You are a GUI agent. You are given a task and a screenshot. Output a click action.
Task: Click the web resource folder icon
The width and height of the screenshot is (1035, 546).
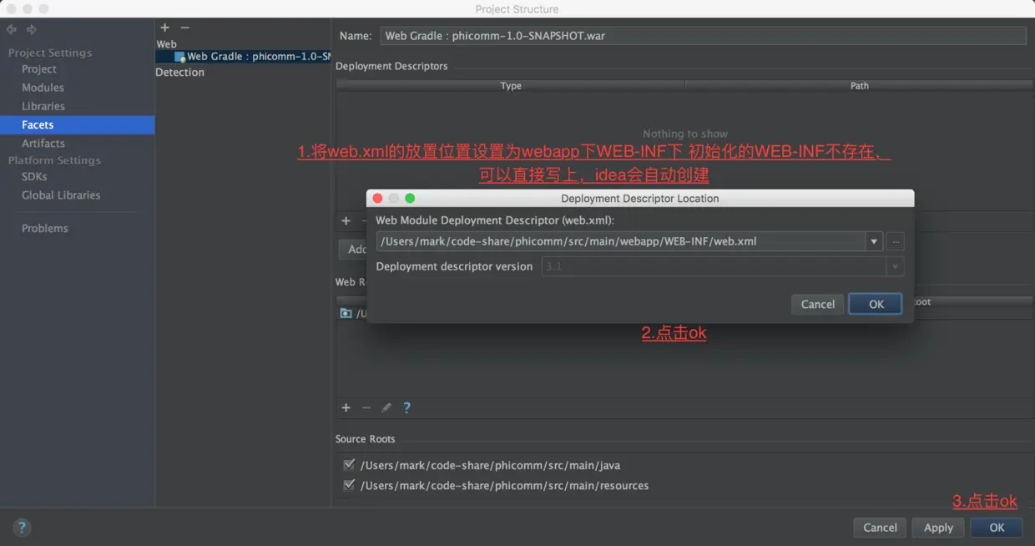pyautogui.click(x=346, y=313)
